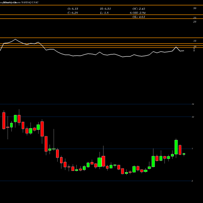Click the last small green candle on the right
The image size is (203, 203).
[x=184, y=154]
